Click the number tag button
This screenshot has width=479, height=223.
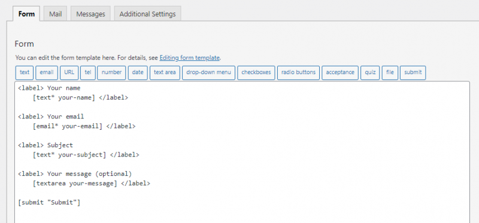point(111,72)
